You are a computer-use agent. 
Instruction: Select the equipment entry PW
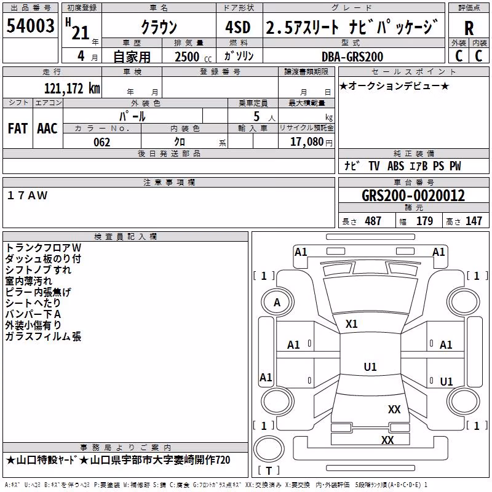pyautogui.click(x=455, y=165)
